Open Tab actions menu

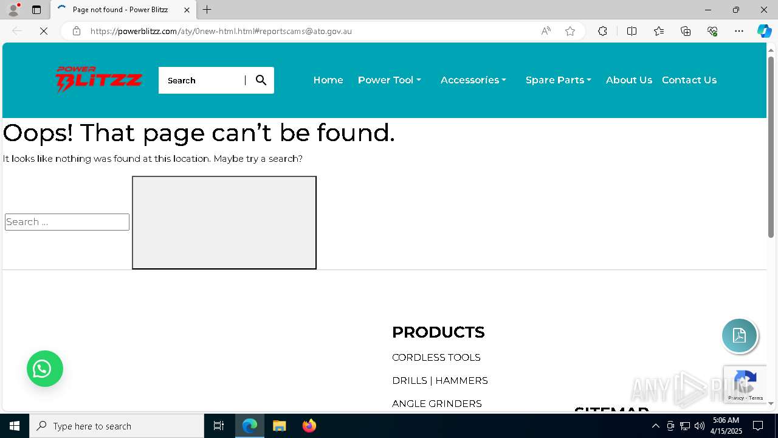[x=36, y=10]
